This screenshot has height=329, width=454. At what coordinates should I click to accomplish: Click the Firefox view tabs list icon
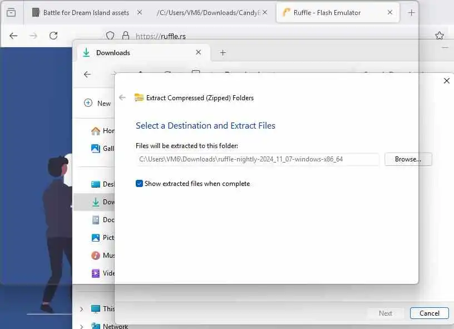point(11,12)
